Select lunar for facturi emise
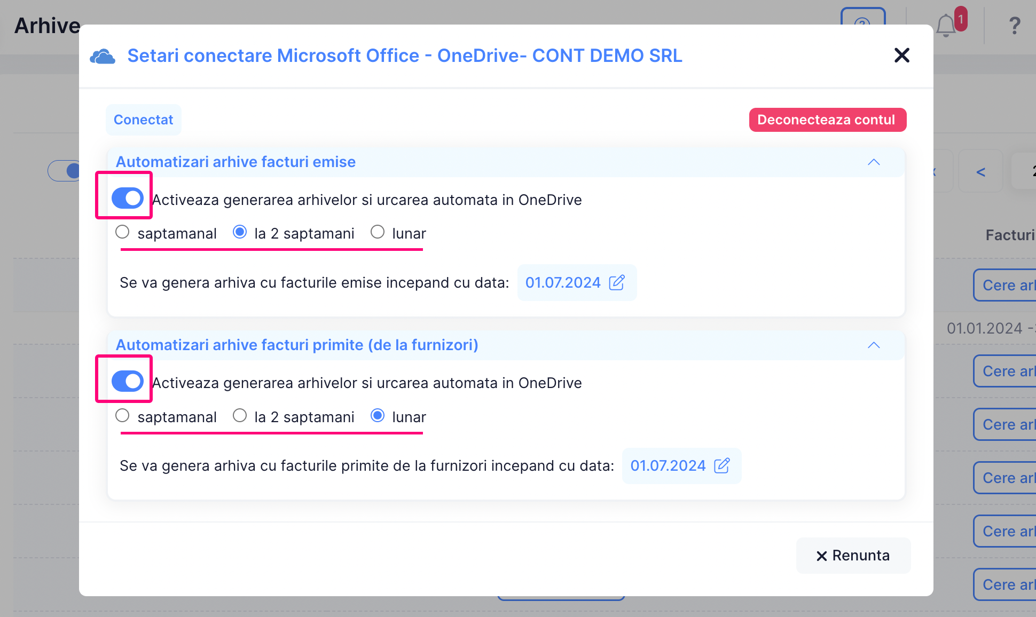This screenshot has height=617, width=1036. (x=378, y=232)
